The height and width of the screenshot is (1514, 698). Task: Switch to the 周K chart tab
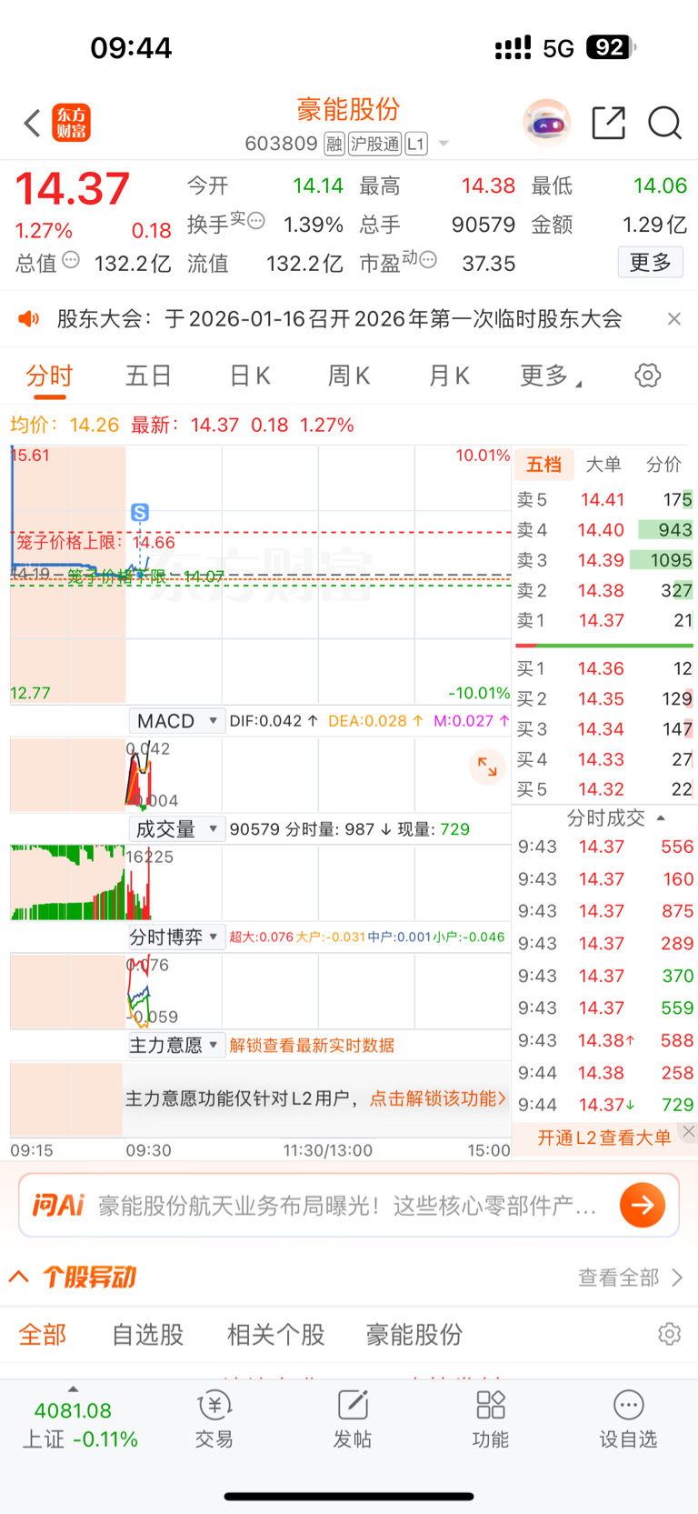[x=349, y=376]
